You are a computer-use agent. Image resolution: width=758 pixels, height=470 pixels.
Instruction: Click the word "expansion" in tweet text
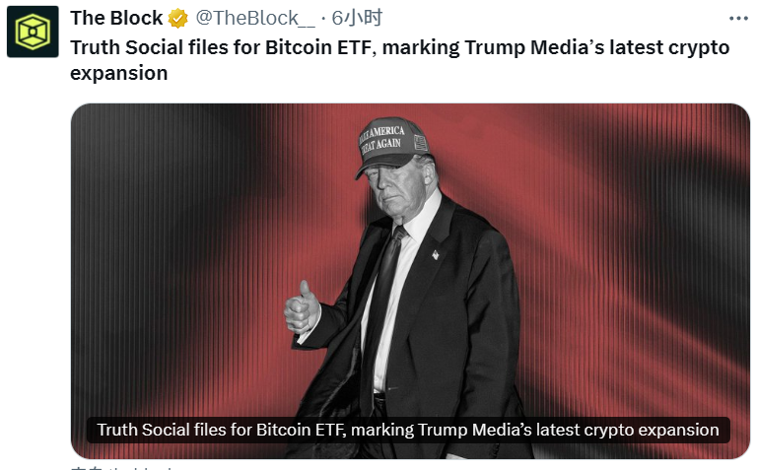pos(119,74)
